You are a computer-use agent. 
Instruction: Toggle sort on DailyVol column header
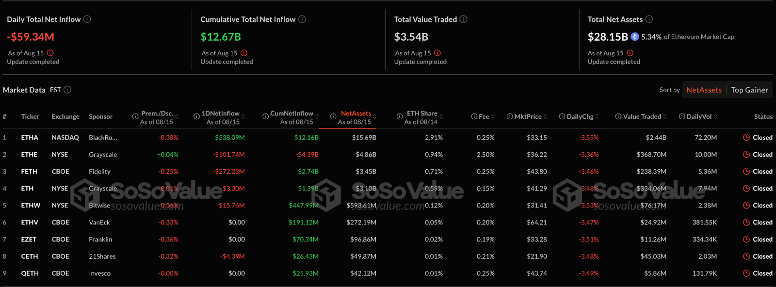(x=715, y=117)
